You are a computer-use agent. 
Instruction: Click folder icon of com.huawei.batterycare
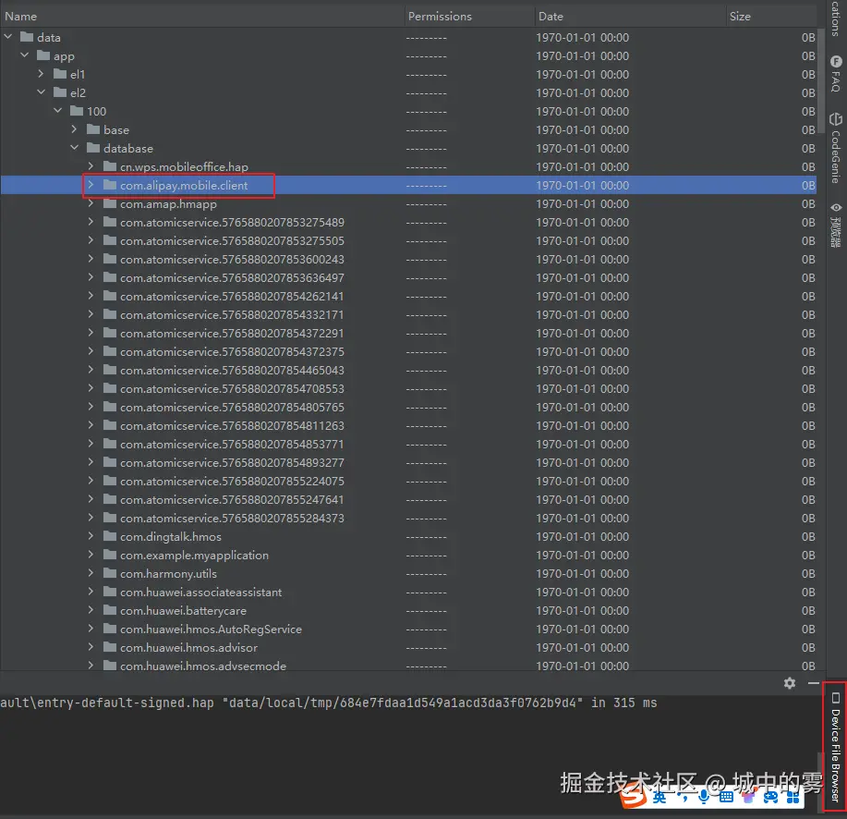(110, 610)
